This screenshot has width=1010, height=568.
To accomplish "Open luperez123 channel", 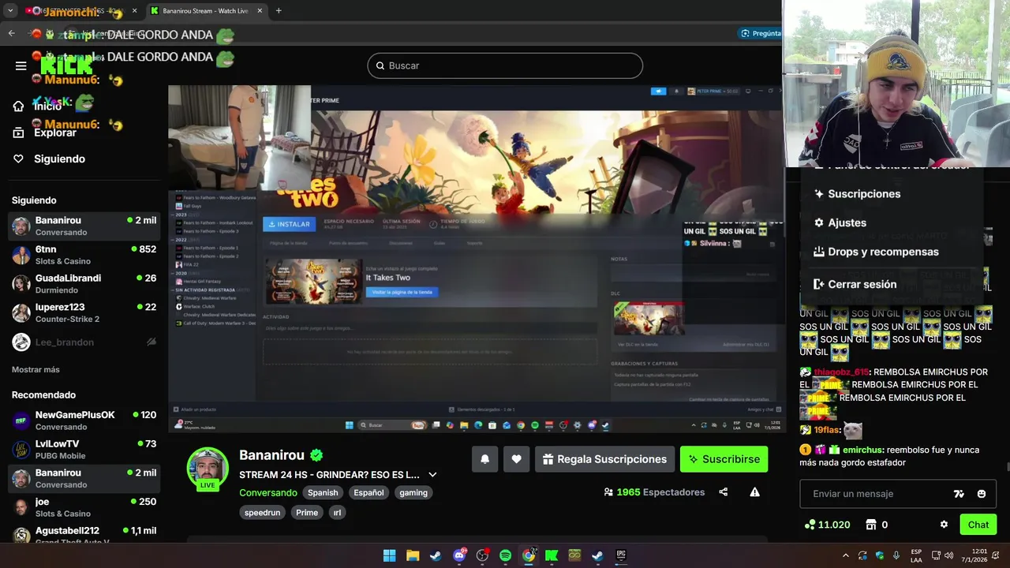I will click(x=84, y=312).
